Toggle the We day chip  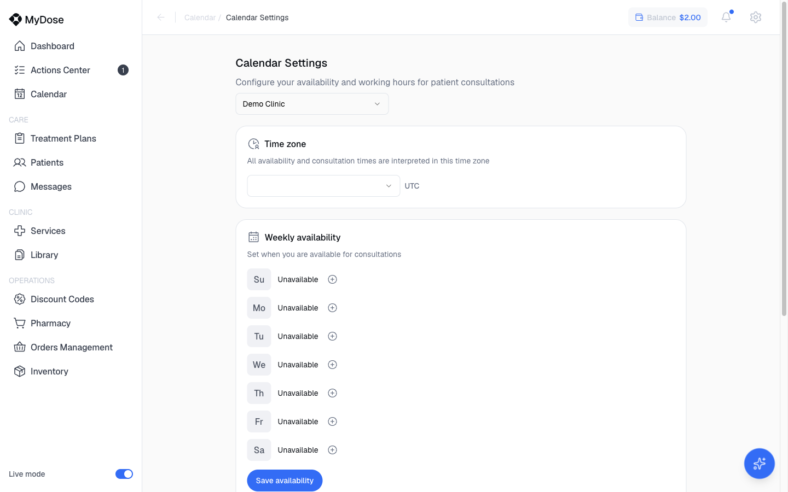259,365
